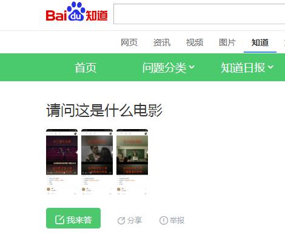Expand the 问题分类 dropdown chevron
285x243 pixels.
coord(192,67)
